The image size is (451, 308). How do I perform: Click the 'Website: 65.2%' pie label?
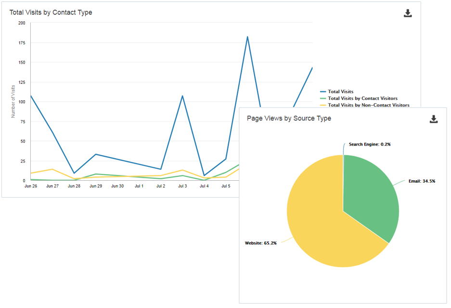[260, 243]
